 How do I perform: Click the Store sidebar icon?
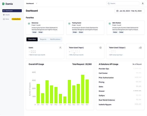pyautogui.click(x=4, y=19)
